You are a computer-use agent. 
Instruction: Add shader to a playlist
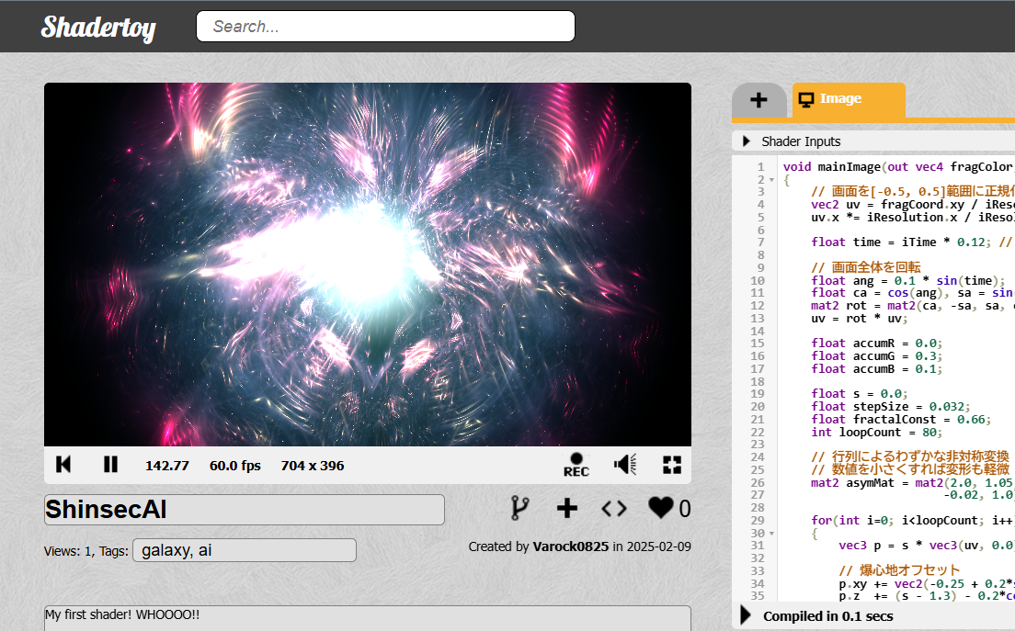[567, 508]
